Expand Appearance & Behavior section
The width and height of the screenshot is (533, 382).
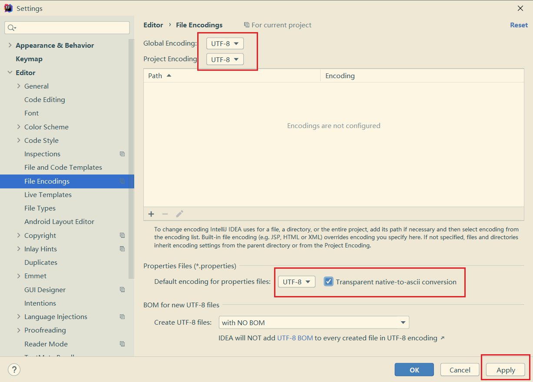point(10,45)
